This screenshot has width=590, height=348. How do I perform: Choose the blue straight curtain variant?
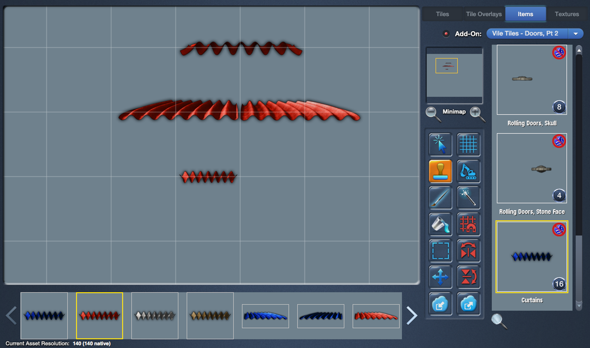[44, 316]
